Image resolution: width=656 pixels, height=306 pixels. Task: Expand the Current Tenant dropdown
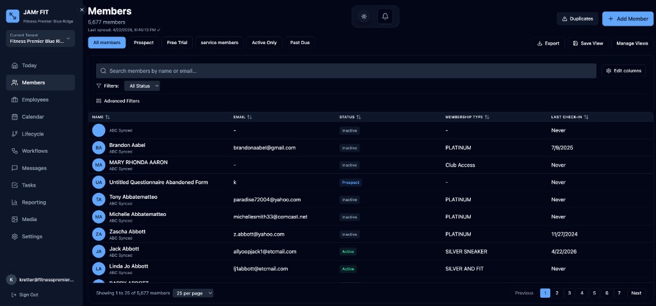pos(40,38)
